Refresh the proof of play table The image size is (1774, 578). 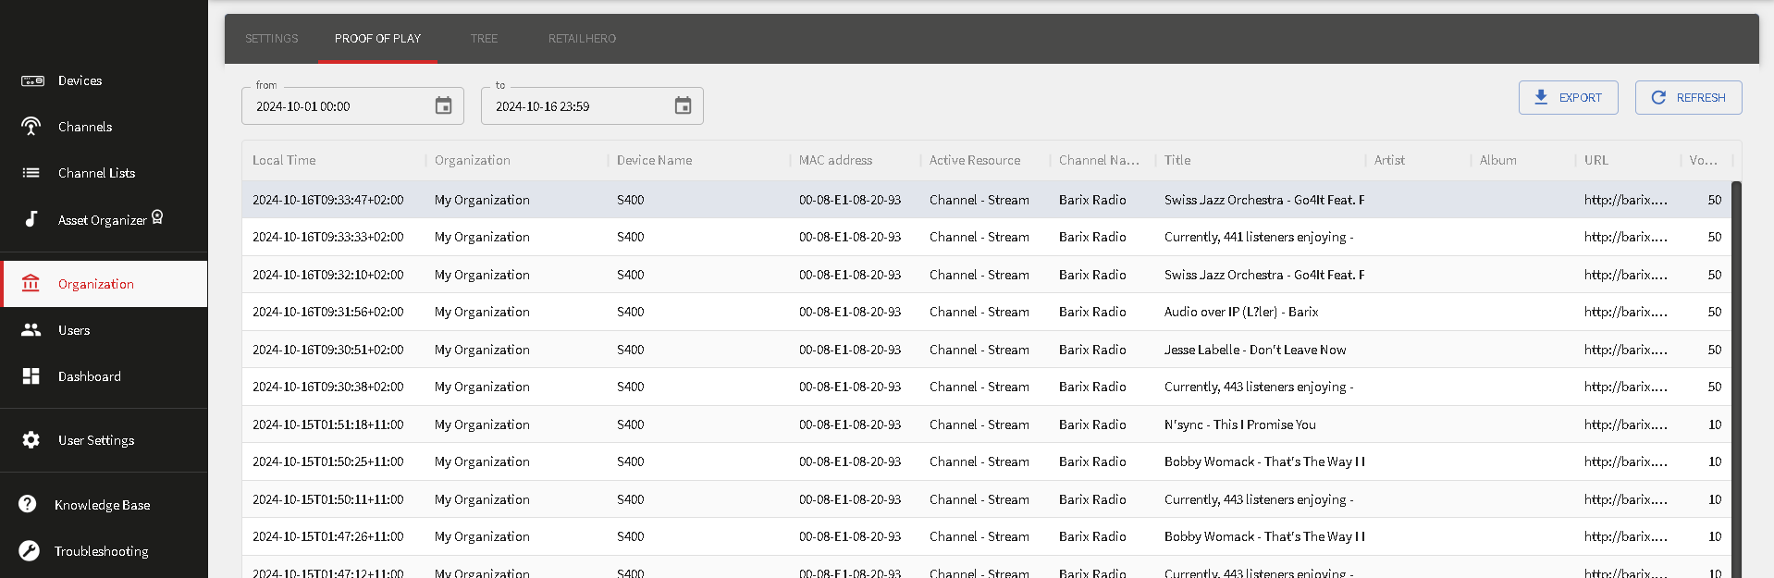pos(1688,98)
